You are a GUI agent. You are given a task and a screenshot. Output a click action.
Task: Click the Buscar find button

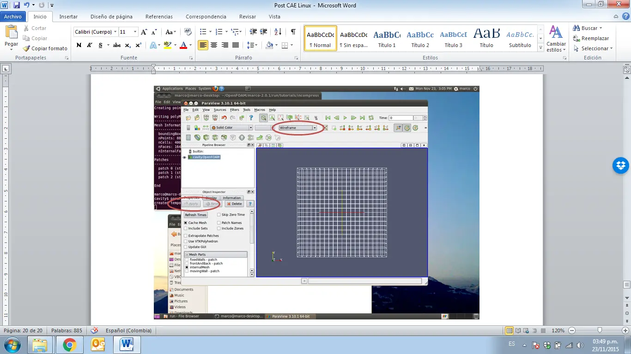[588, 28]
